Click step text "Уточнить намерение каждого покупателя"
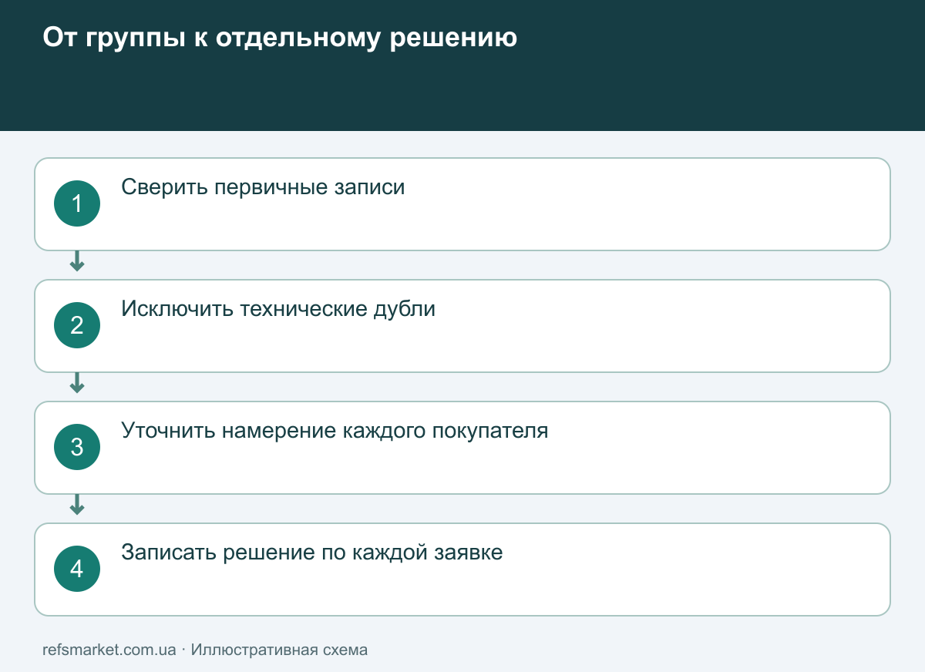The width and height of the screenshot is (925, 672). pyautogui.click(x=335, y=431)
